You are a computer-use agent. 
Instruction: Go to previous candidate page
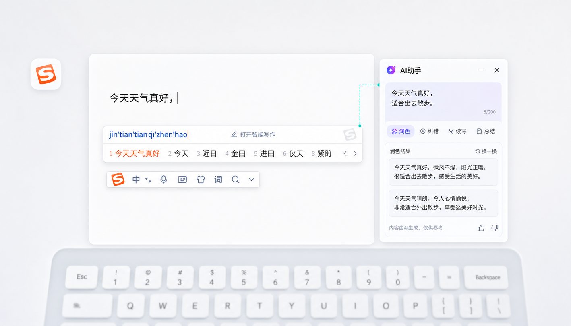point(345,153)
